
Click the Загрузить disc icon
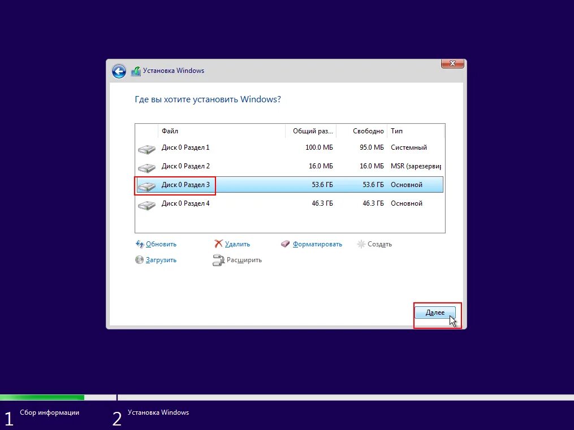[140, 259]
